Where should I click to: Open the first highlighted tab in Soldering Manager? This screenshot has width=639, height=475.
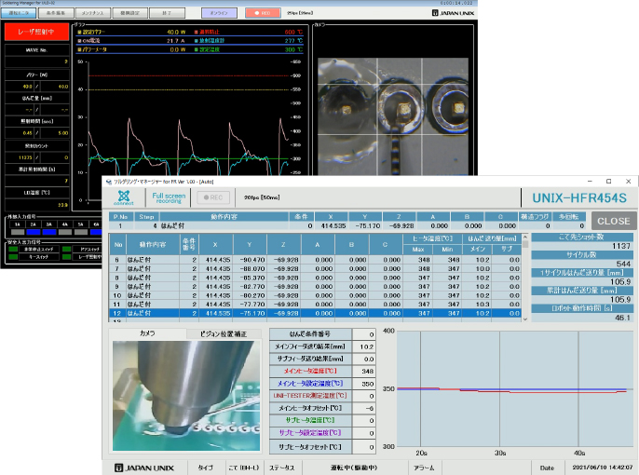pyautogui.click(x=19, y=13)
